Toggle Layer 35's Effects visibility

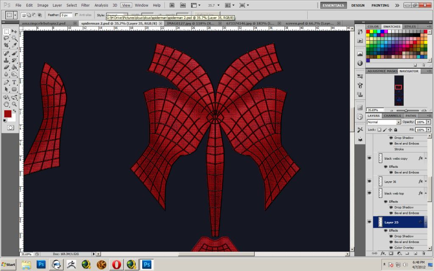[386, 230]
